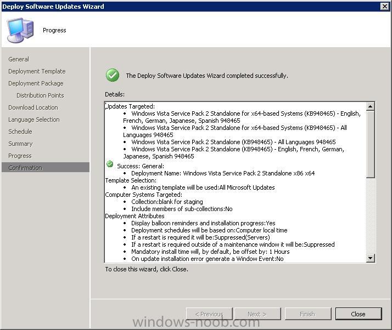Click 'Deployment Name: Windows Vista Service Pack 2' line
This screenshot has height=330, width=392.
pos(223,173)
